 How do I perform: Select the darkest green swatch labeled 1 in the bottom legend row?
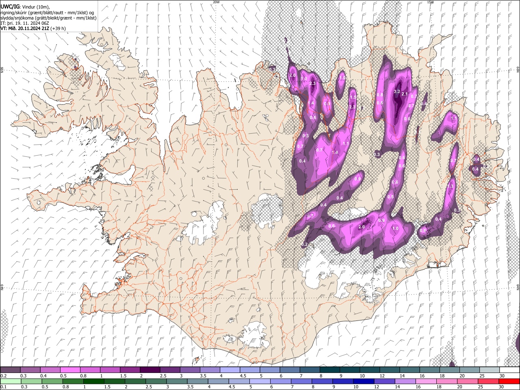click(93, 381)
